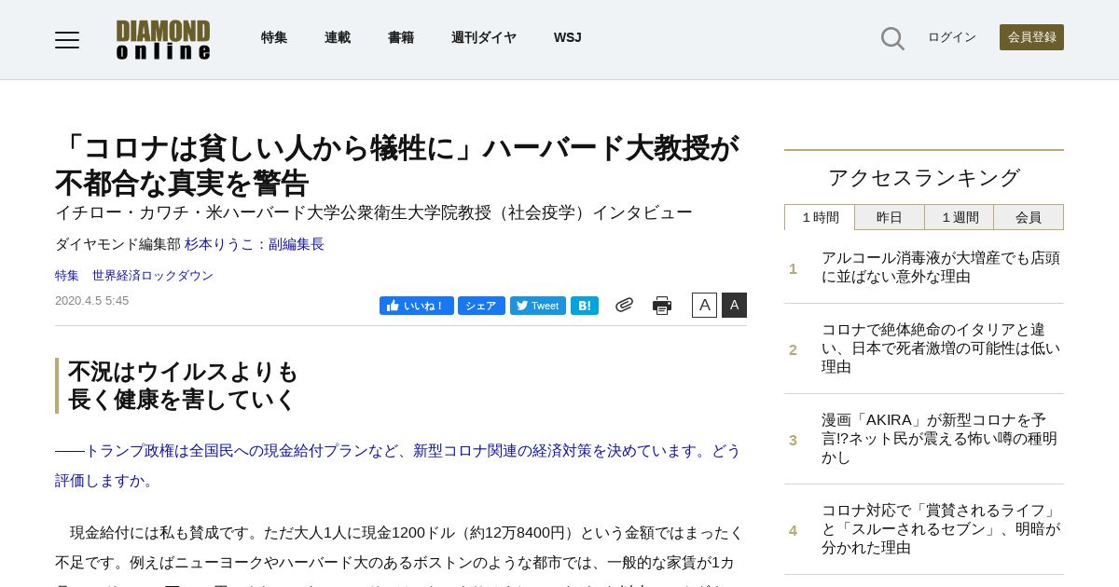1119x587 pixels.
Task: Click the アクセスランキング heading
Action: click(924, 178)
